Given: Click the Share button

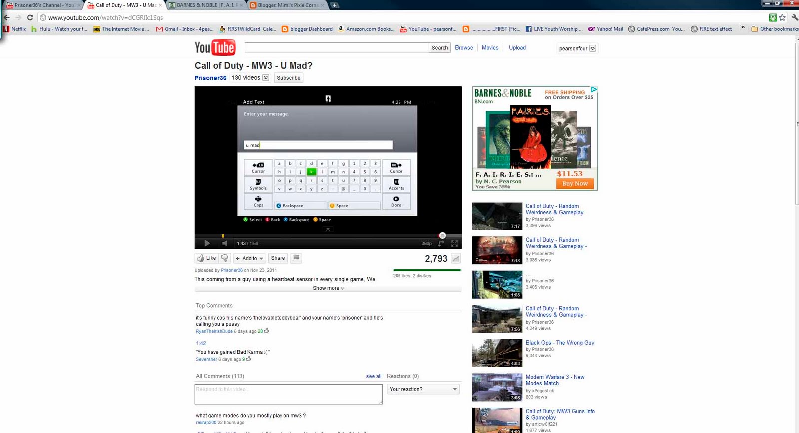Looking at the screenshot, I should click(x=278, y=258).
